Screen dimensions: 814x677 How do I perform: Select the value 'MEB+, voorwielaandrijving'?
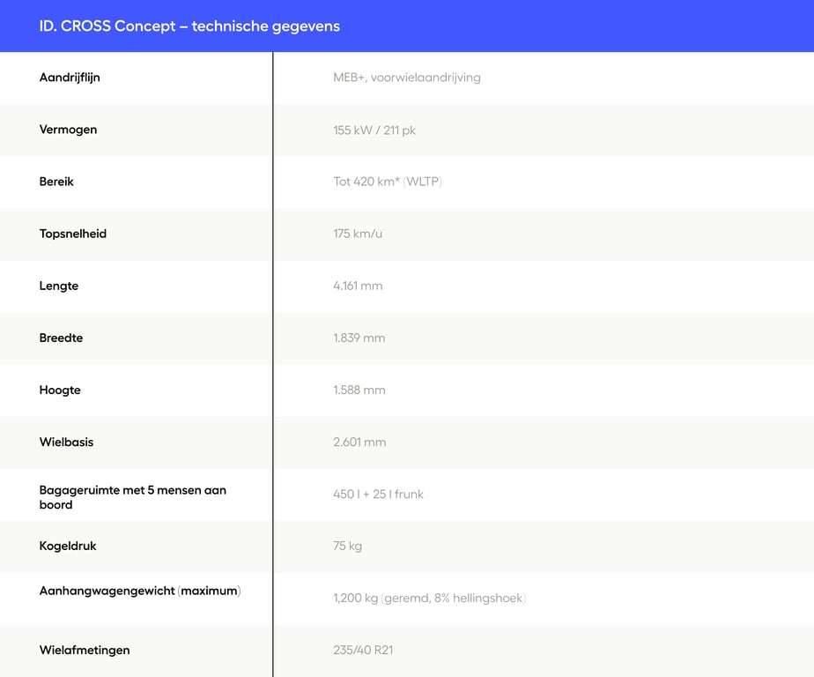[407, 78]
